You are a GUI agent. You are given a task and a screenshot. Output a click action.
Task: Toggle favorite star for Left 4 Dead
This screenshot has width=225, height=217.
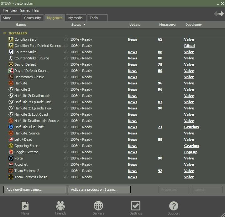66,139
